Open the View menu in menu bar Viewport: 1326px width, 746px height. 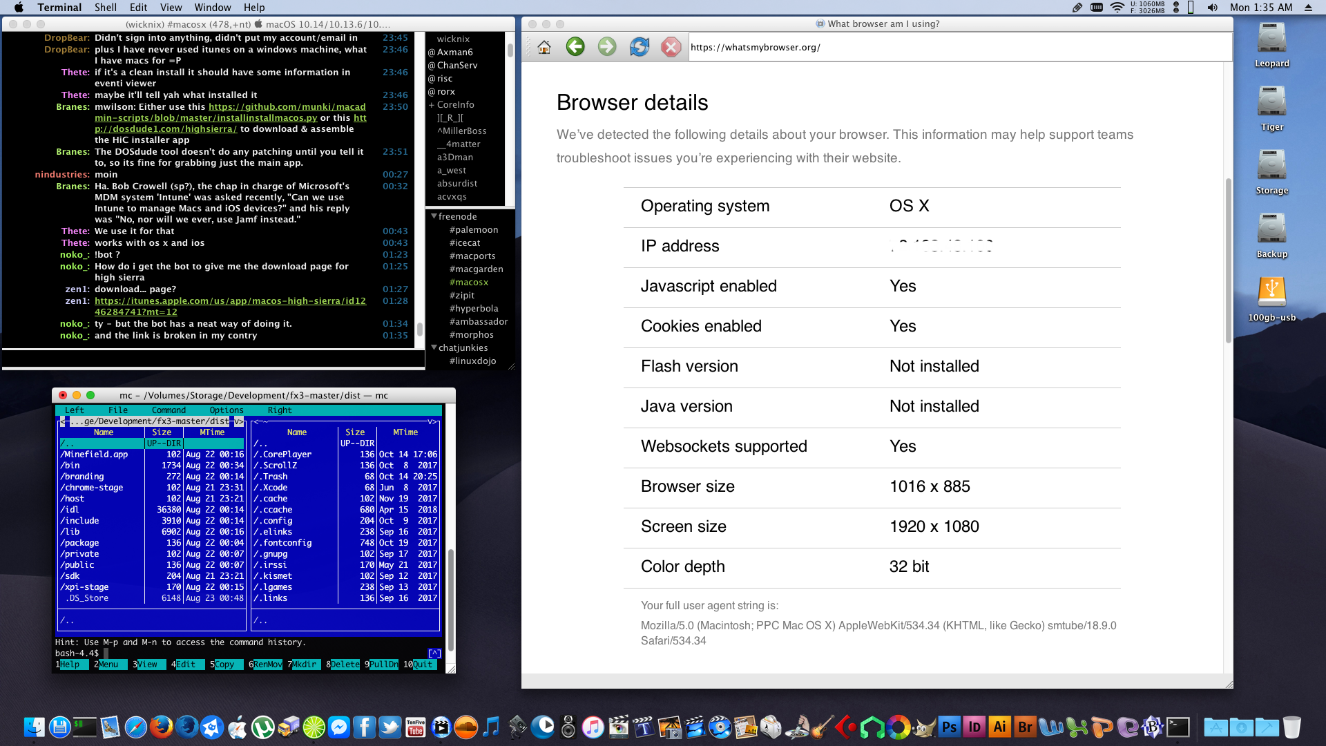click(x=171, y=8)
